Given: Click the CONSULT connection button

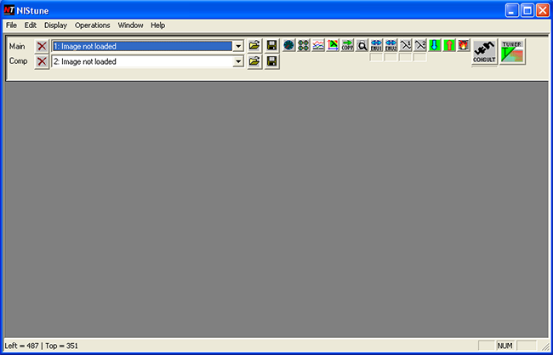Looking at the screenshot, I should click(485, 52).
